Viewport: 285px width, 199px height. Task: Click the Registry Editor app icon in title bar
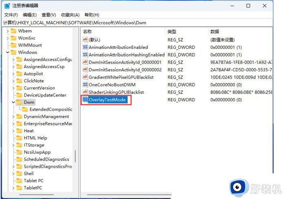[7, 6]
